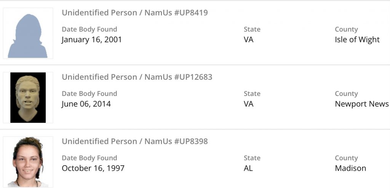Select the Madison county value
This screenshot has height=193, width=390.
click(350, 168)
